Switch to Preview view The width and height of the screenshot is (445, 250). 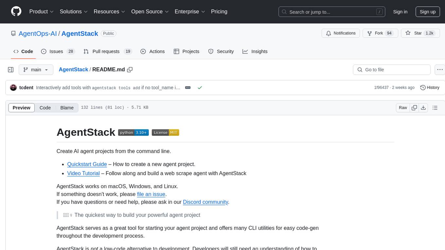22,108
